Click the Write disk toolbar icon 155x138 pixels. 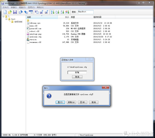pos(26,12)
